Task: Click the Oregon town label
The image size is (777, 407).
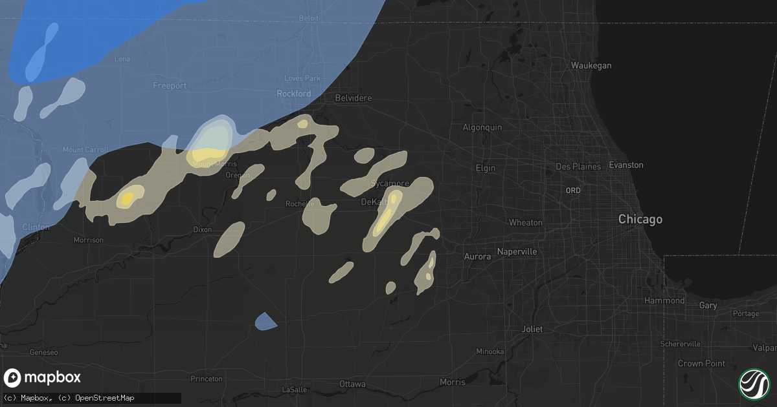Action: click(237, 175)
